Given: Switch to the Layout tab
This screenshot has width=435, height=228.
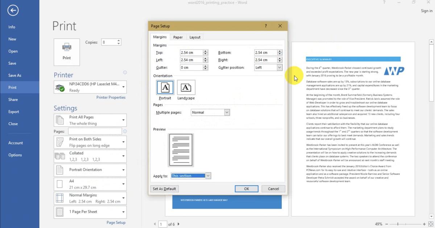Looking at the screenshot, I should pyautogui.click(x=195, y=37).
